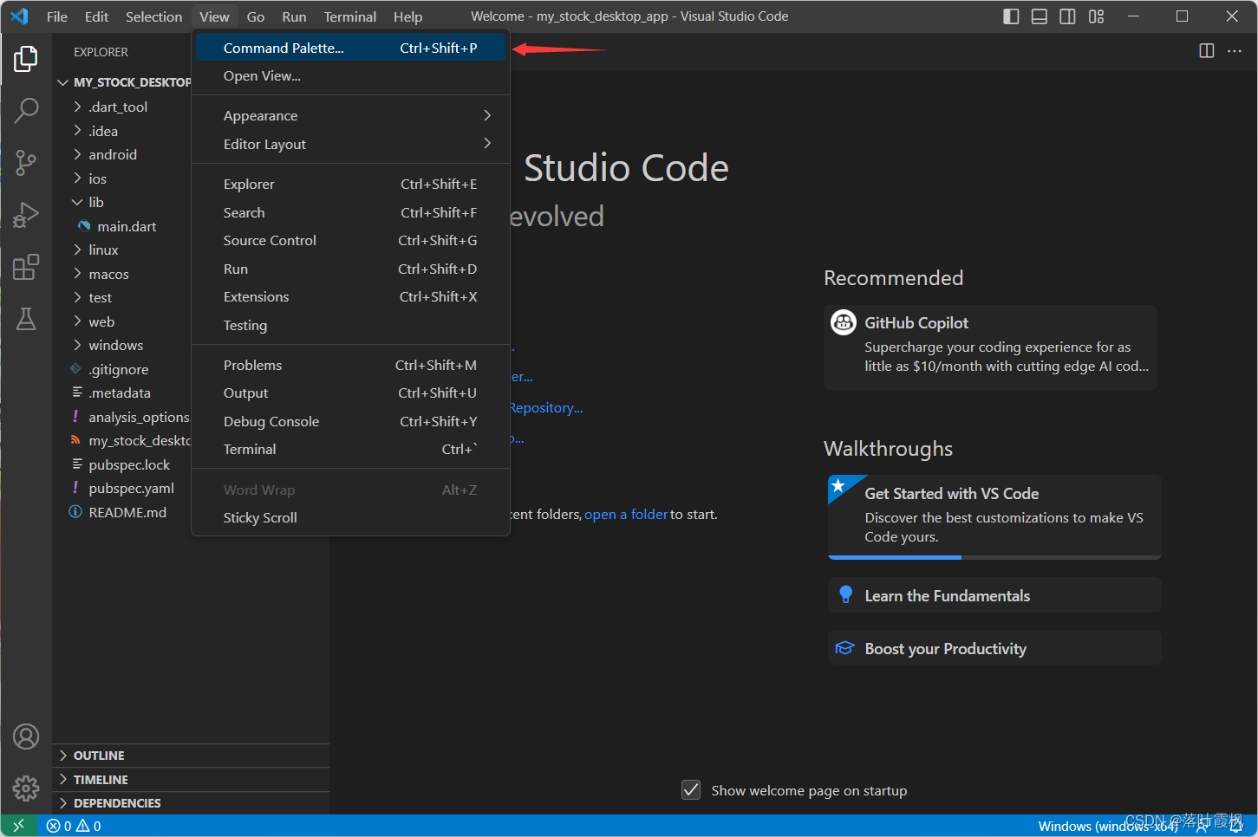This screenshot has width=1258, height=837.
Task: Open the Help menu
Action: (x=407, y=16)
